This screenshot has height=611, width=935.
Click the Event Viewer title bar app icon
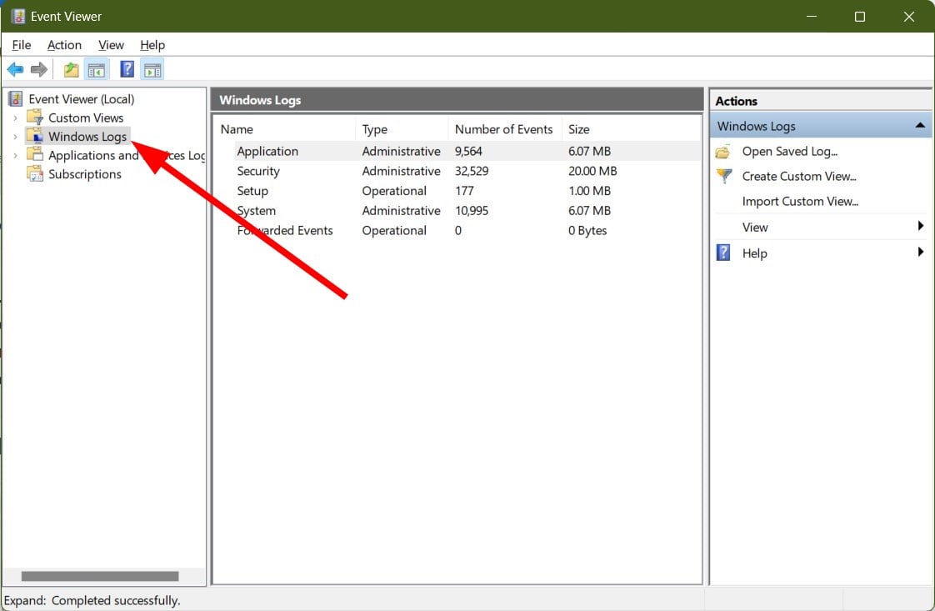click(17, 16)
